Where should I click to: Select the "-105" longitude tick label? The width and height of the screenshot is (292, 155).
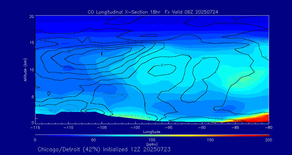(x=102, y=128)
